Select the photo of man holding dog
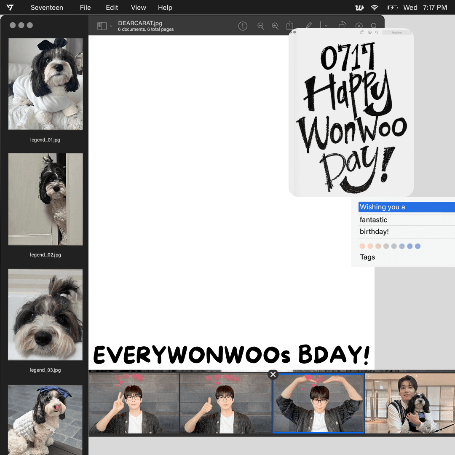The height and width of the screenshot is (455, 455). point(410,403)
